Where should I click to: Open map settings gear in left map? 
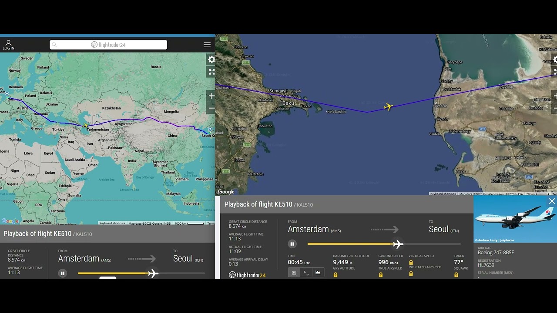211,60
